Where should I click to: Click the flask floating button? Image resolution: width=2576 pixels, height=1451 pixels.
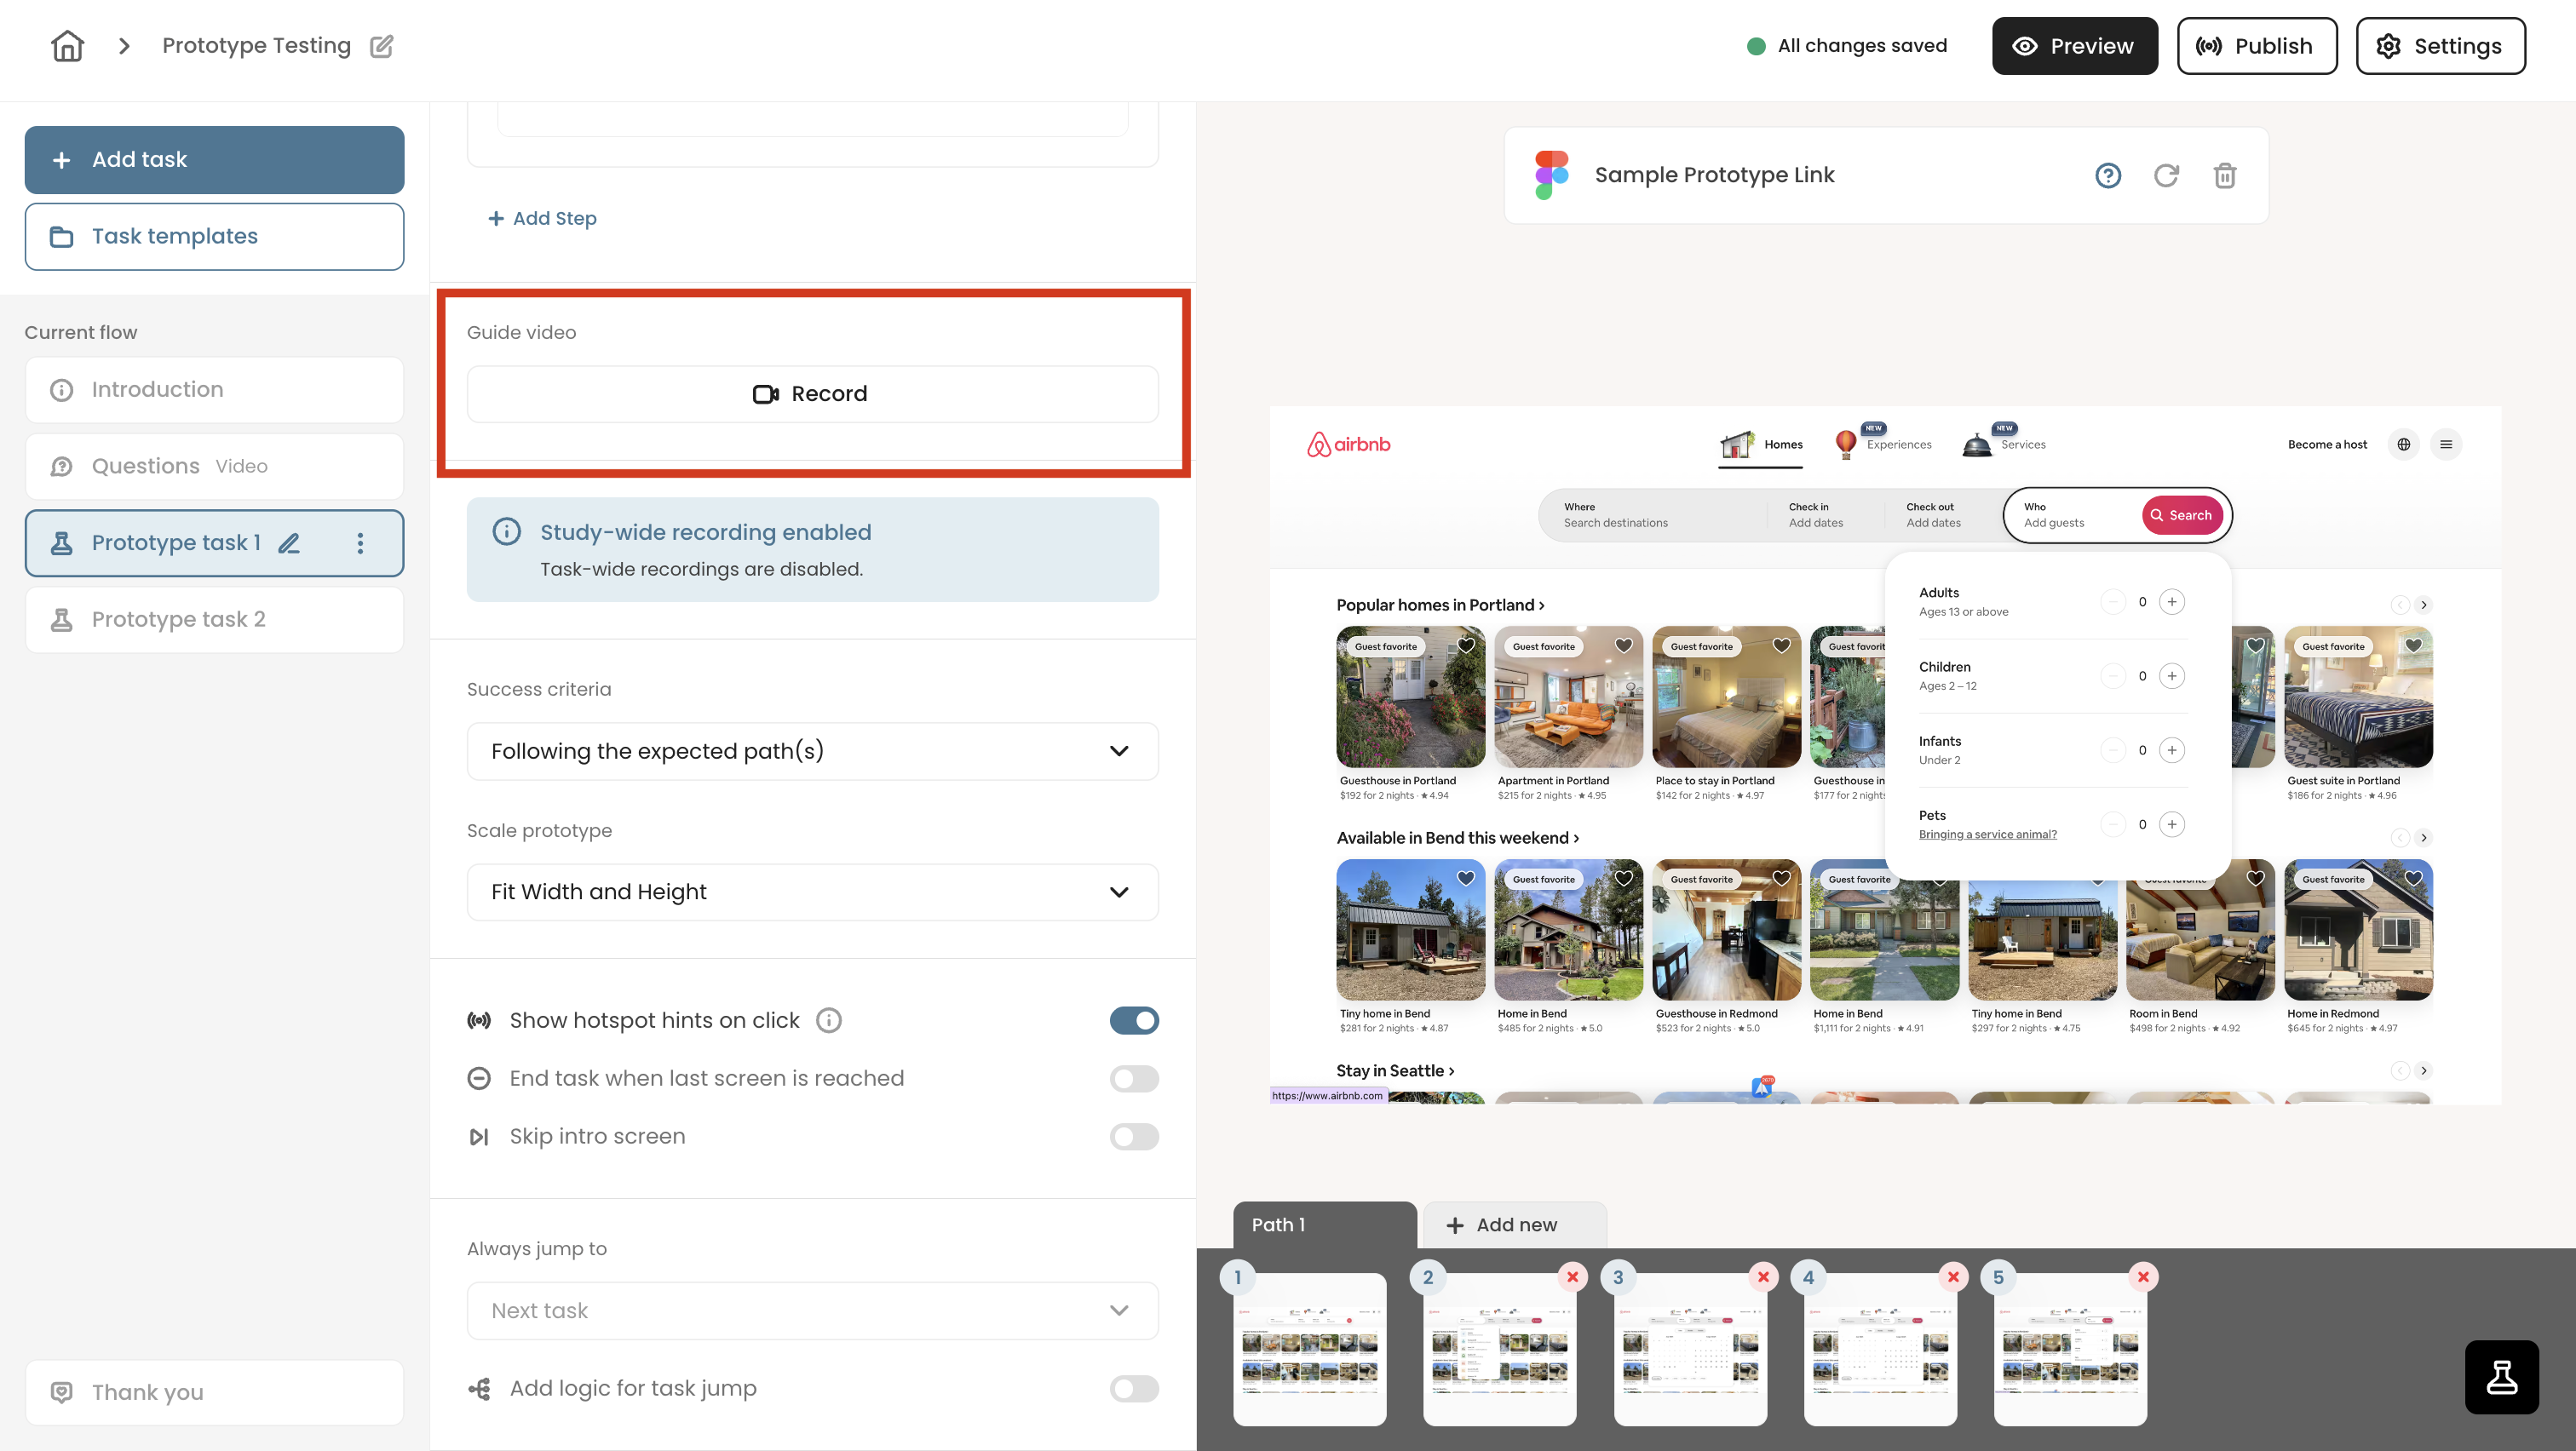point(2501,1377)
